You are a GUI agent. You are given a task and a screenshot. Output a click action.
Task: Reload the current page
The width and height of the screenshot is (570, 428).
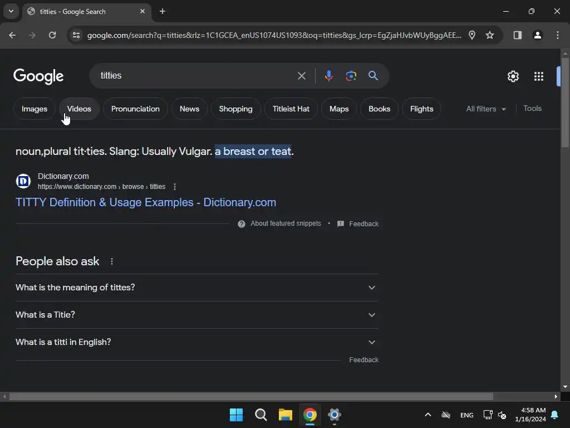pyautogui.click(x=52, y=35)
